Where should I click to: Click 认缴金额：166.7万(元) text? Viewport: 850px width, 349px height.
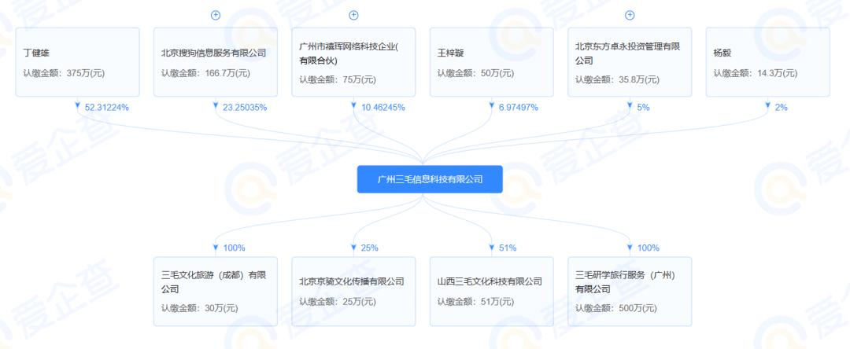point(205,73)
